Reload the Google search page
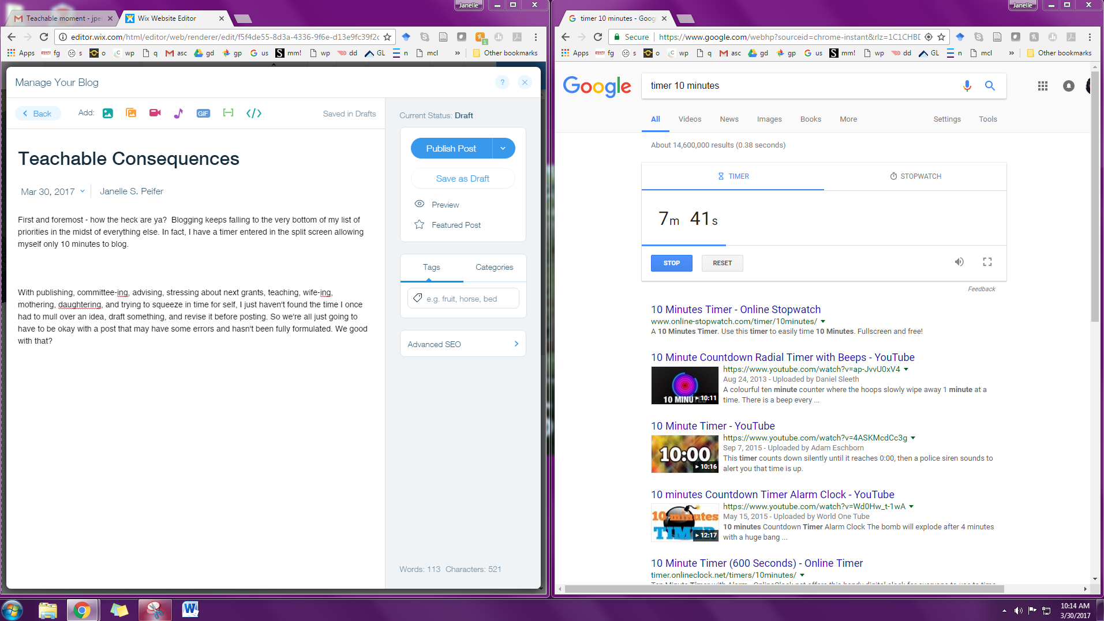1104x621 pixels. (598, 37)
